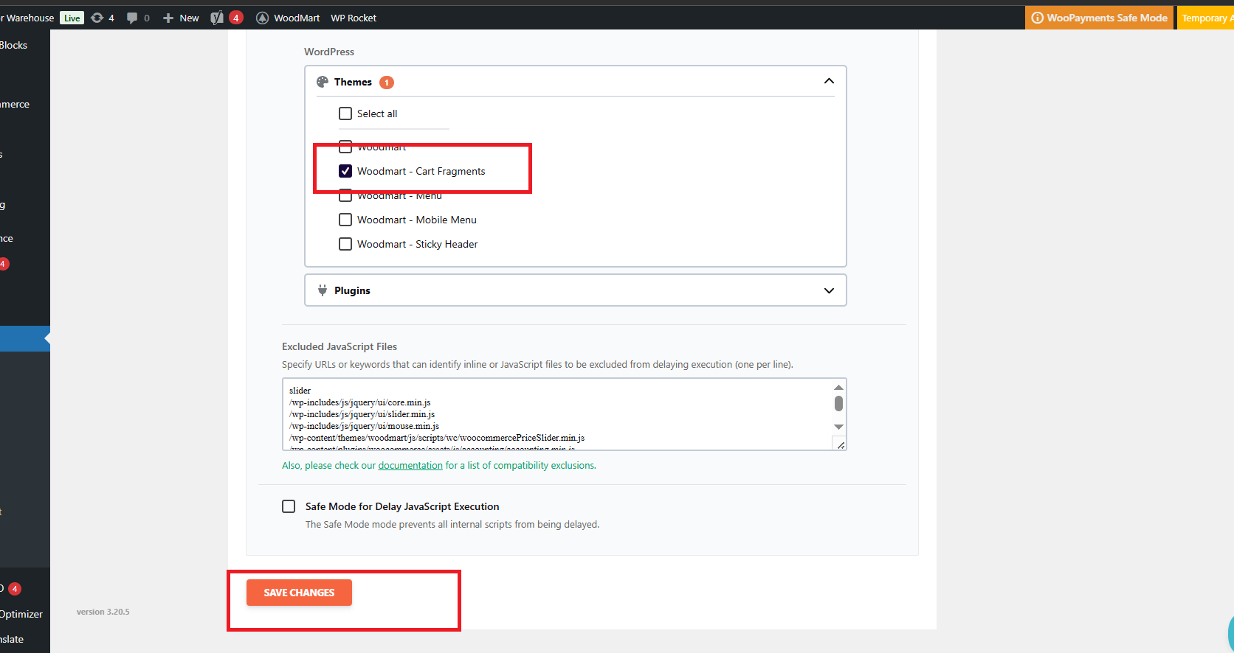Image resolution: width=1234 pixels, height=653 pixels.
Task: Click the orange count badge next to Themes
Action: point(387,83)
